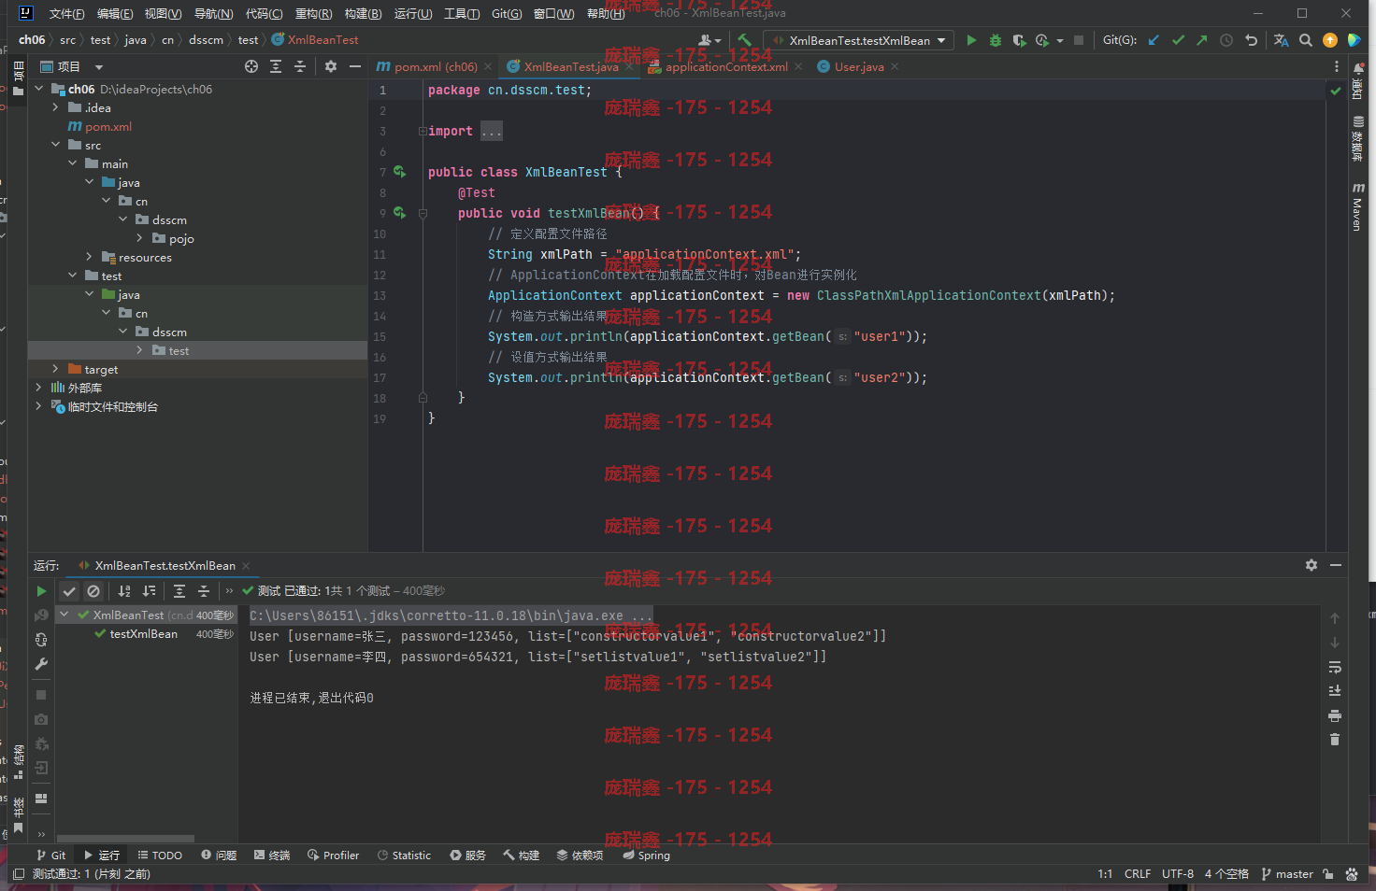
Task: Open the 终端 tool window
Action: tap(272, 856)
